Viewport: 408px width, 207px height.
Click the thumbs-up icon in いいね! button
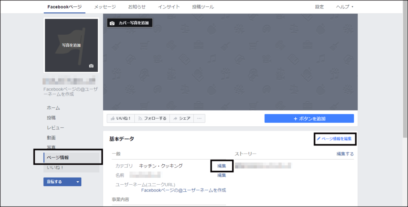113,118
